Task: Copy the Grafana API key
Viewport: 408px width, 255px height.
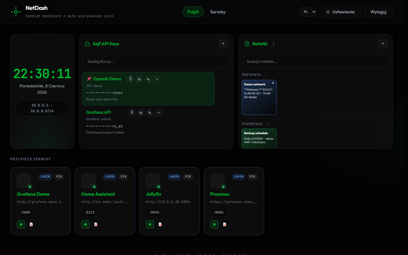Action: coord(132,113)
